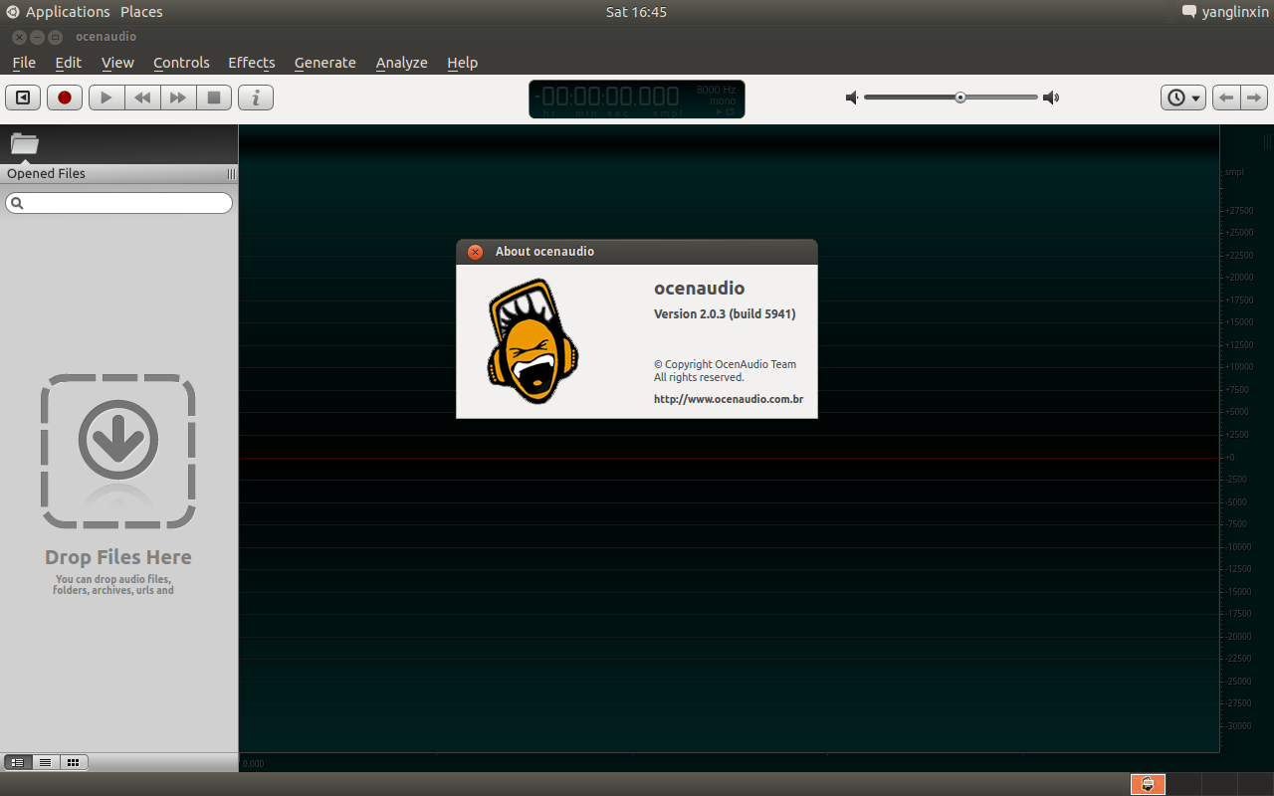The image size is (1274, 796).
Task: Open the Help menu
Action: point(463,63)
